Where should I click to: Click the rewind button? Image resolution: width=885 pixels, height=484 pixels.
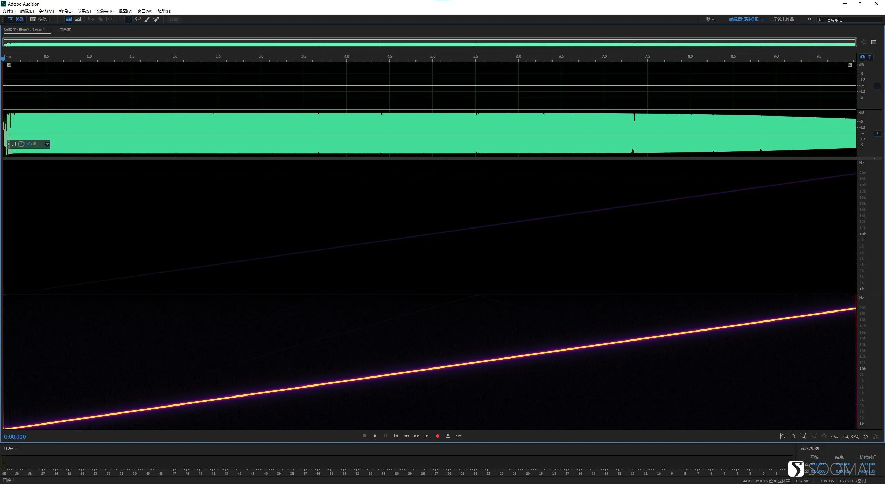[407, 436]
